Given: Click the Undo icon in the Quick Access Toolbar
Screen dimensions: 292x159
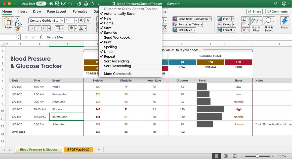Looking at the screenshot, I should [x=70, y=4].
